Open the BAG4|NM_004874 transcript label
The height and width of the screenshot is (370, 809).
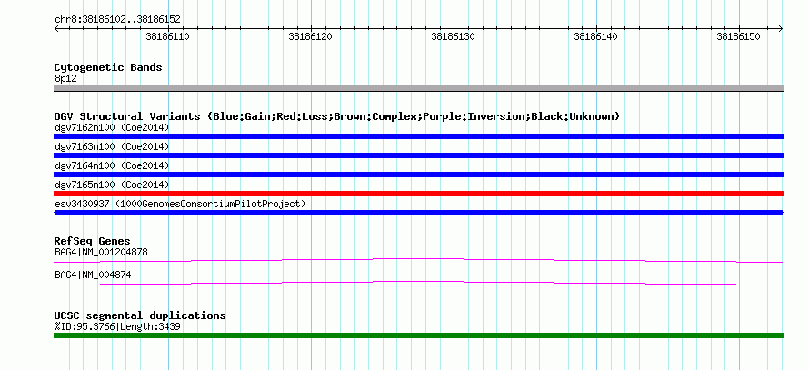click(93, 275)
